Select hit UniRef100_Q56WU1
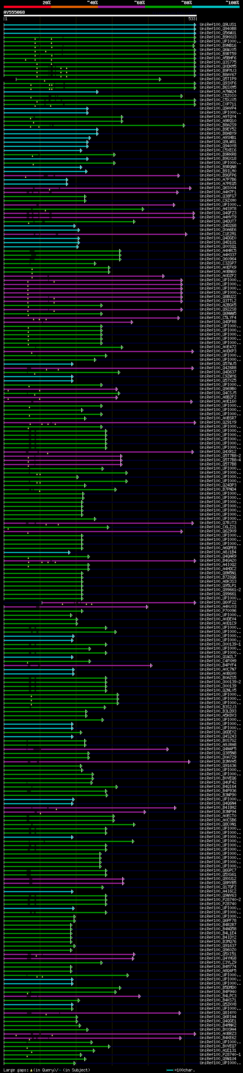 coord(218,33)
